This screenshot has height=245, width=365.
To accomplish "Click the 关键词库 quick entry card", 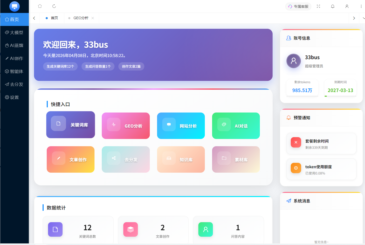I will [x=71, y=125].
